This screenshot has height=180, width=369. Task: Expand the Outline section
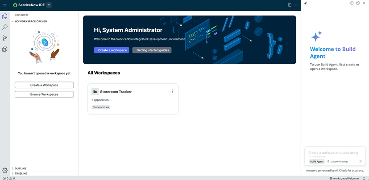click(12, 168)
